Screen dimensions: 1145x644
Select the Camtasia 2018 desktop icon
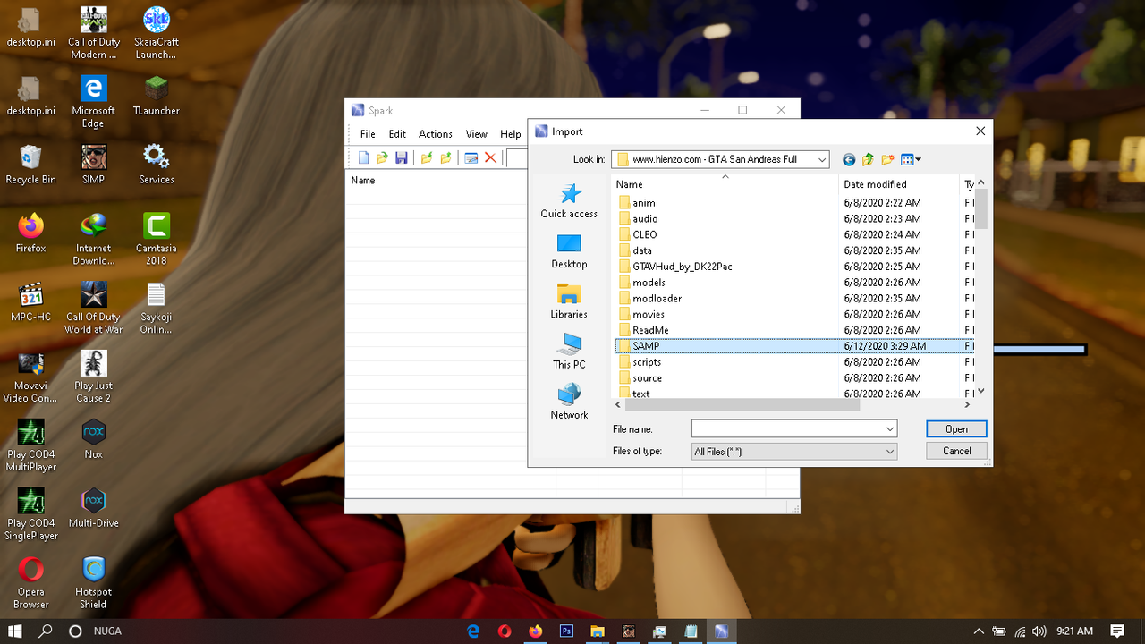(x=157, y=239)
